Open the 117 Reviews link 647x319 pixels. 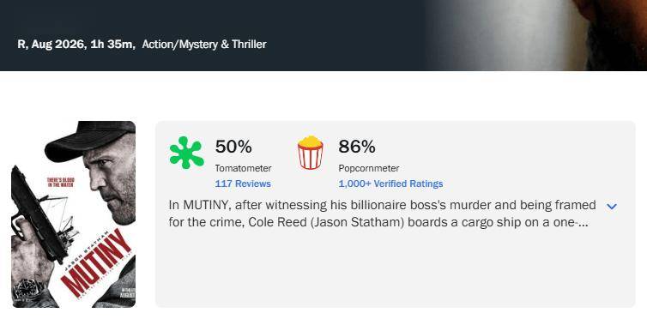click(x=243, y=184)
